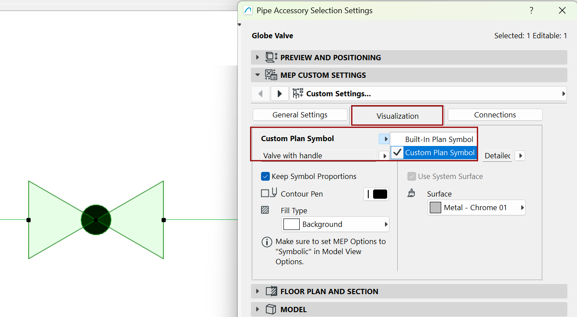Open help with the question mark button

[x=532, y=11]
